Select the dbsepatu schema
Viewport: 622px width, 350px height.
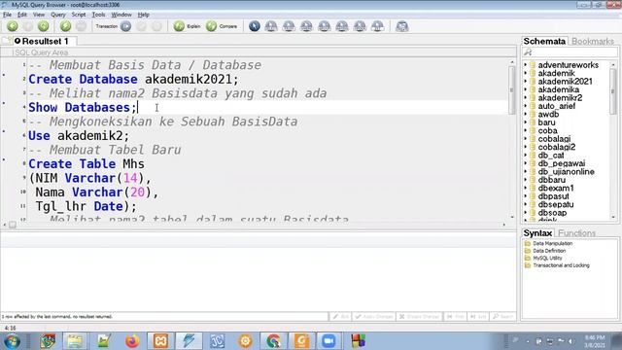(x=555, y=205)
